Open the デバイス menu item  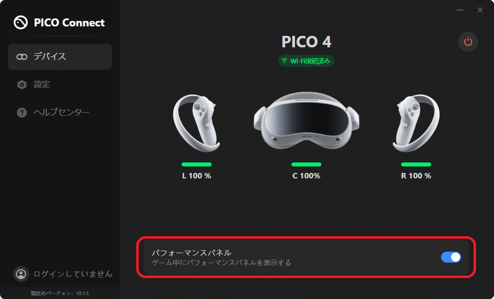click(x=60, y=57)
